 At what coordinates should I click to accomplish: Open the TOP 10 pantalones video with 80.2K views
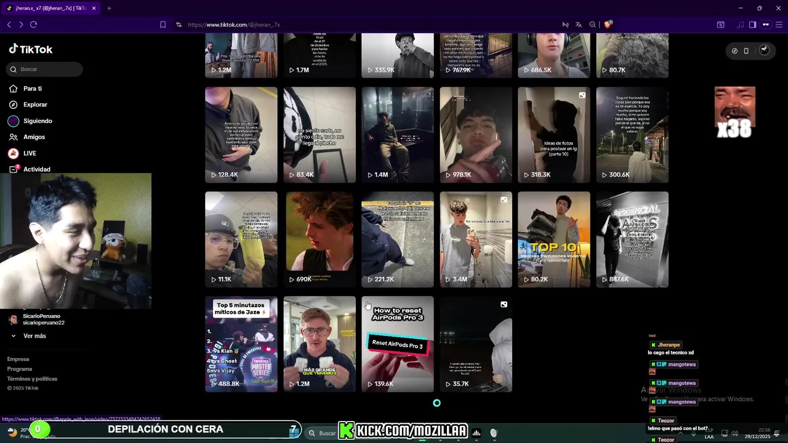click(x=554, y=239)
